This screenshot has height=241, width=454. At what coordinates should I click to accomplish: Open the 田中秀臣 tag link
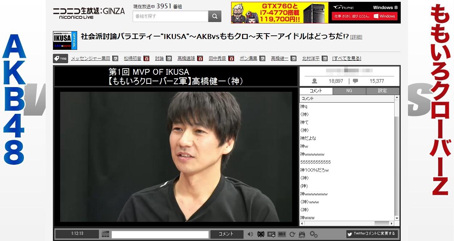[x=217, y=59]
